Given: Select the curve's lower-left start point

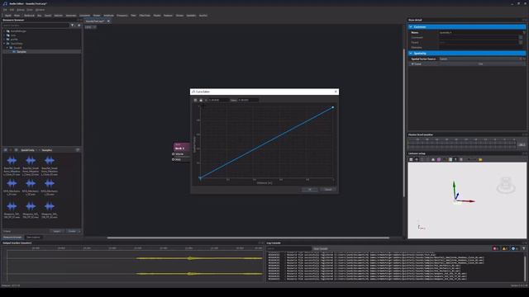Looking at the screenshot, I should coord(200,178).
